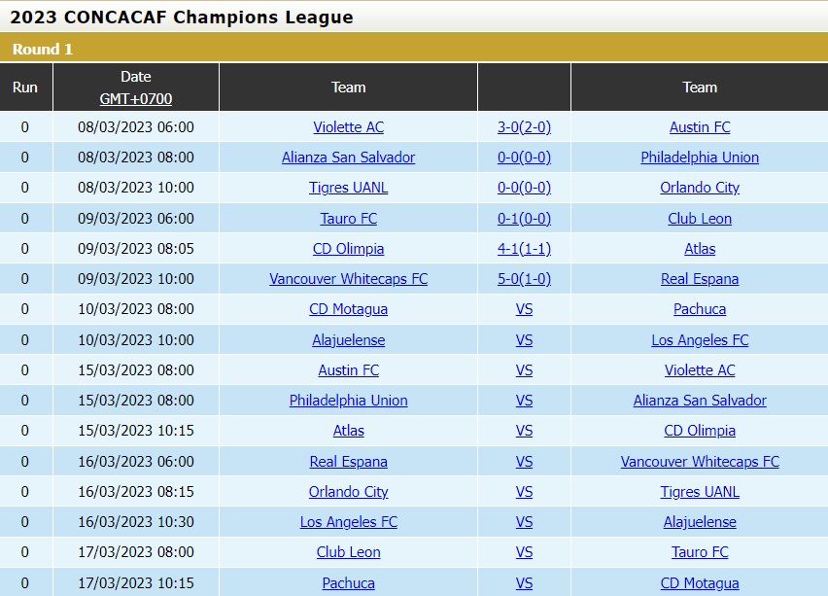828x596 pixels.
Task: Open the Club Leon team page
Action: click(700, 218)
